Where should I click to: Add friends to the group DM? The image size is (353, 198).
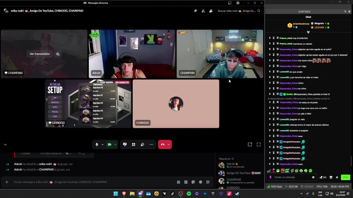tap(203, 11)
